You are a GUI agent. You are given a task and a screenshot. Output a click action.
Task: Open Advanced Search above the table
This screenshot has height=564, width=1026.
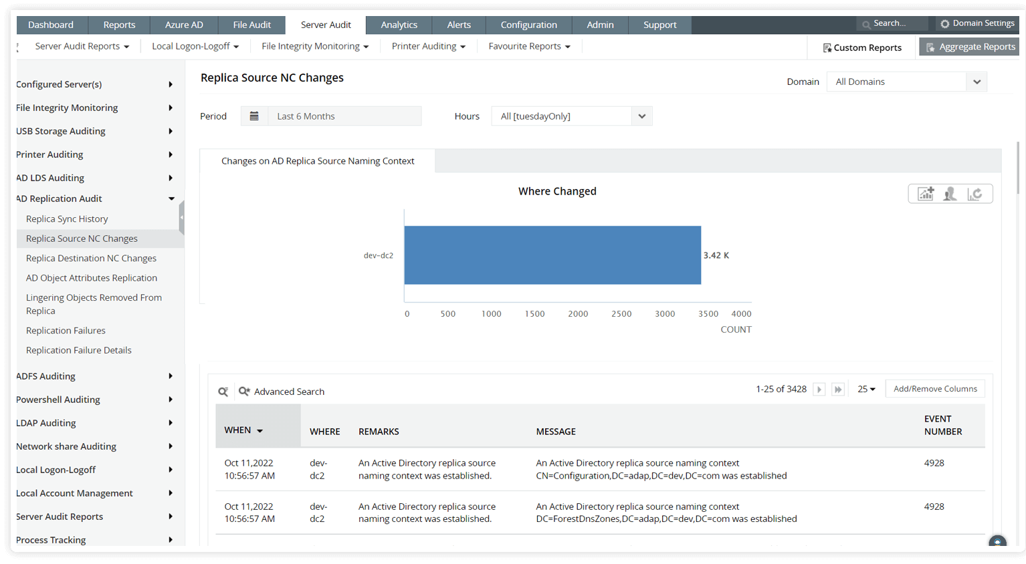pos(282,392)
